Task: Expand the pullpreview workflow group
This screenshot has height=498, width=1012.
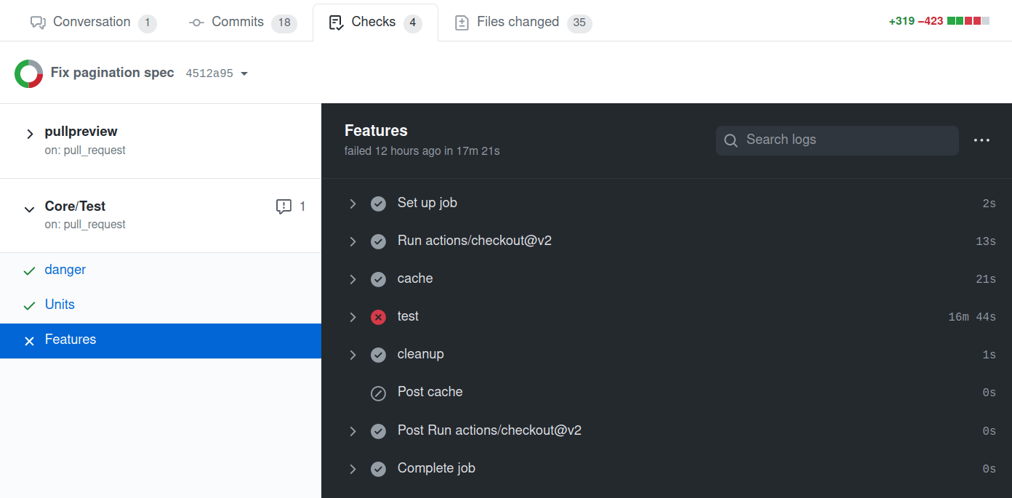Action: point(30,134)
